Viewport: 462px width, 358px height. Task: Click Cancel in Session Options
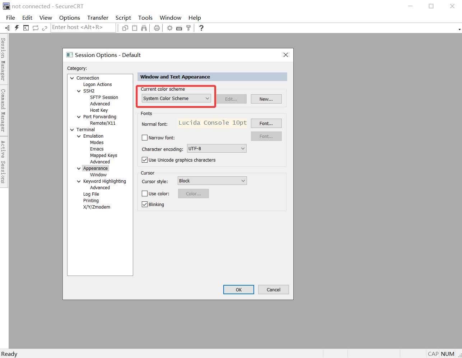[274, 290]
